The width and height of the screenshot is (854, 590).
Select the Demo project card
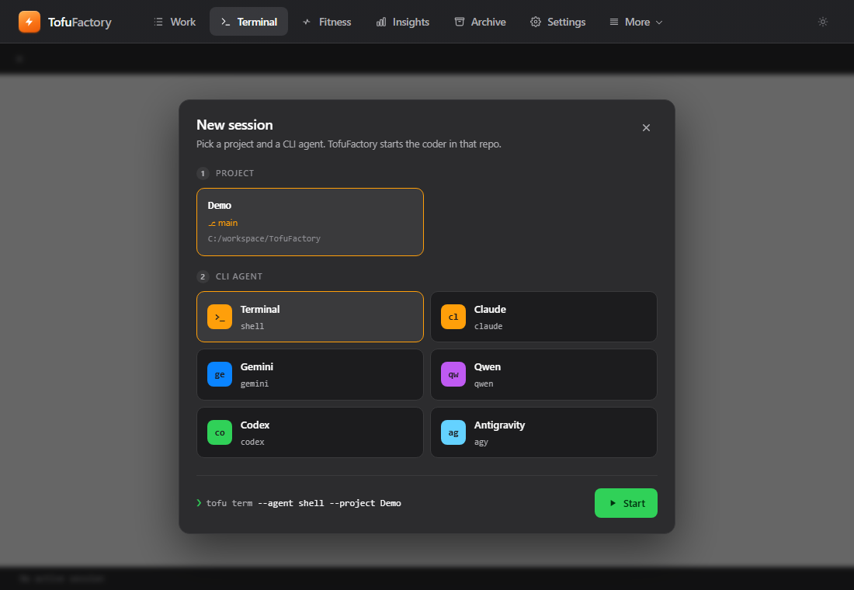pyautogui.click(x=310, y=222)
